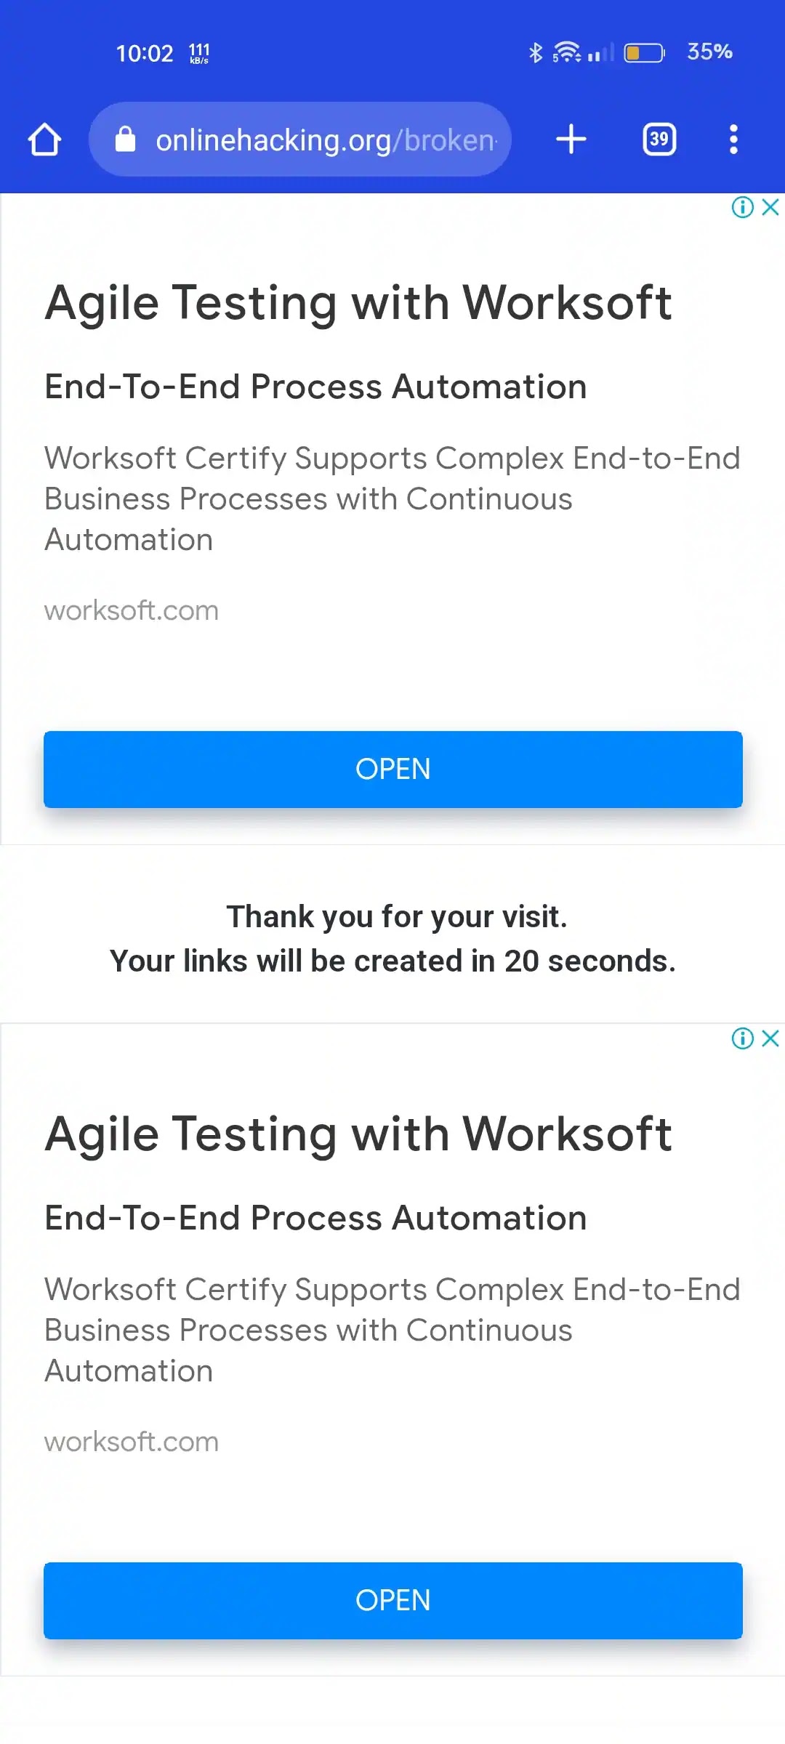Click the top ad info icon
Image resolution: width=785 pixels, height=1744 pixels.
coord(742,207)
